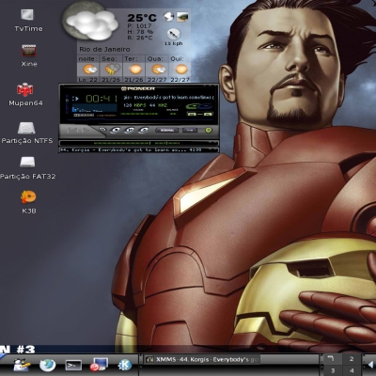Click the small oval button next to play
The image size is (376, 376).
[x=102, y=130]
